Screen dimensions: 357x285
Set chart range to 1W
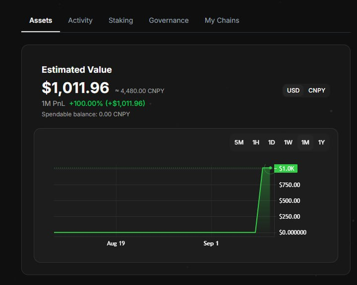288,142
